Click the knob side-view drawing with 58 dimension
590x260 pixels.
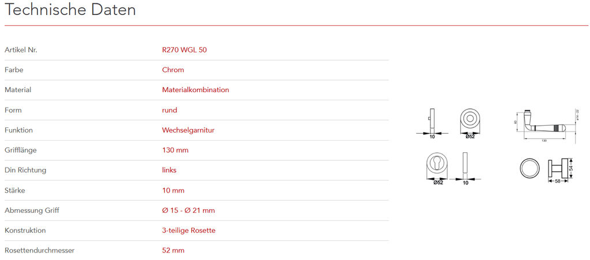click(558, 169)
